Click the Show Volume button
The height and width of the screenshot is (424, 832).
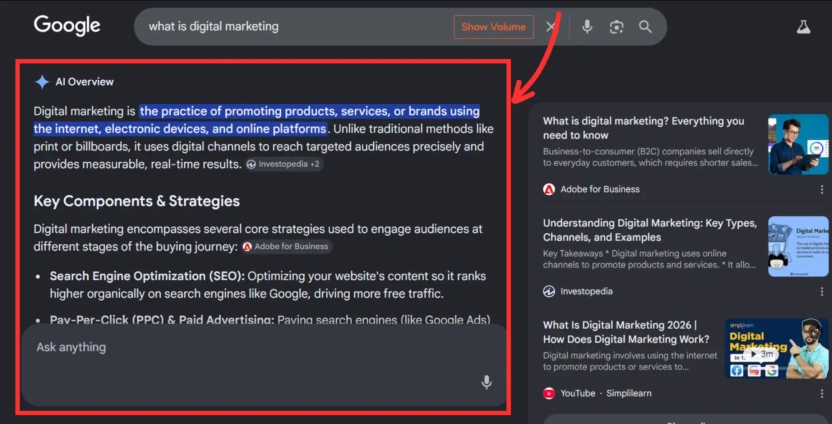click(494, 27)
